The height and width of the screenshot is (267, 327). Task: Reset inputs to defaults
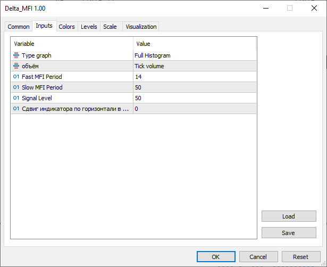tap(301, 256)
